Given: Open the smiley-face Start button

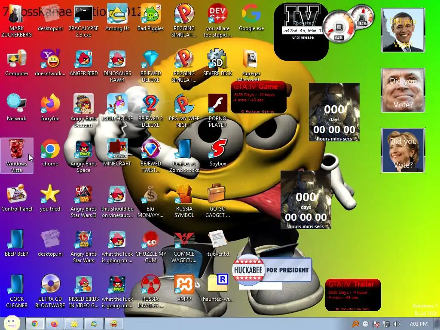Looking at the screenshot, I should click(x=12, y=323).
